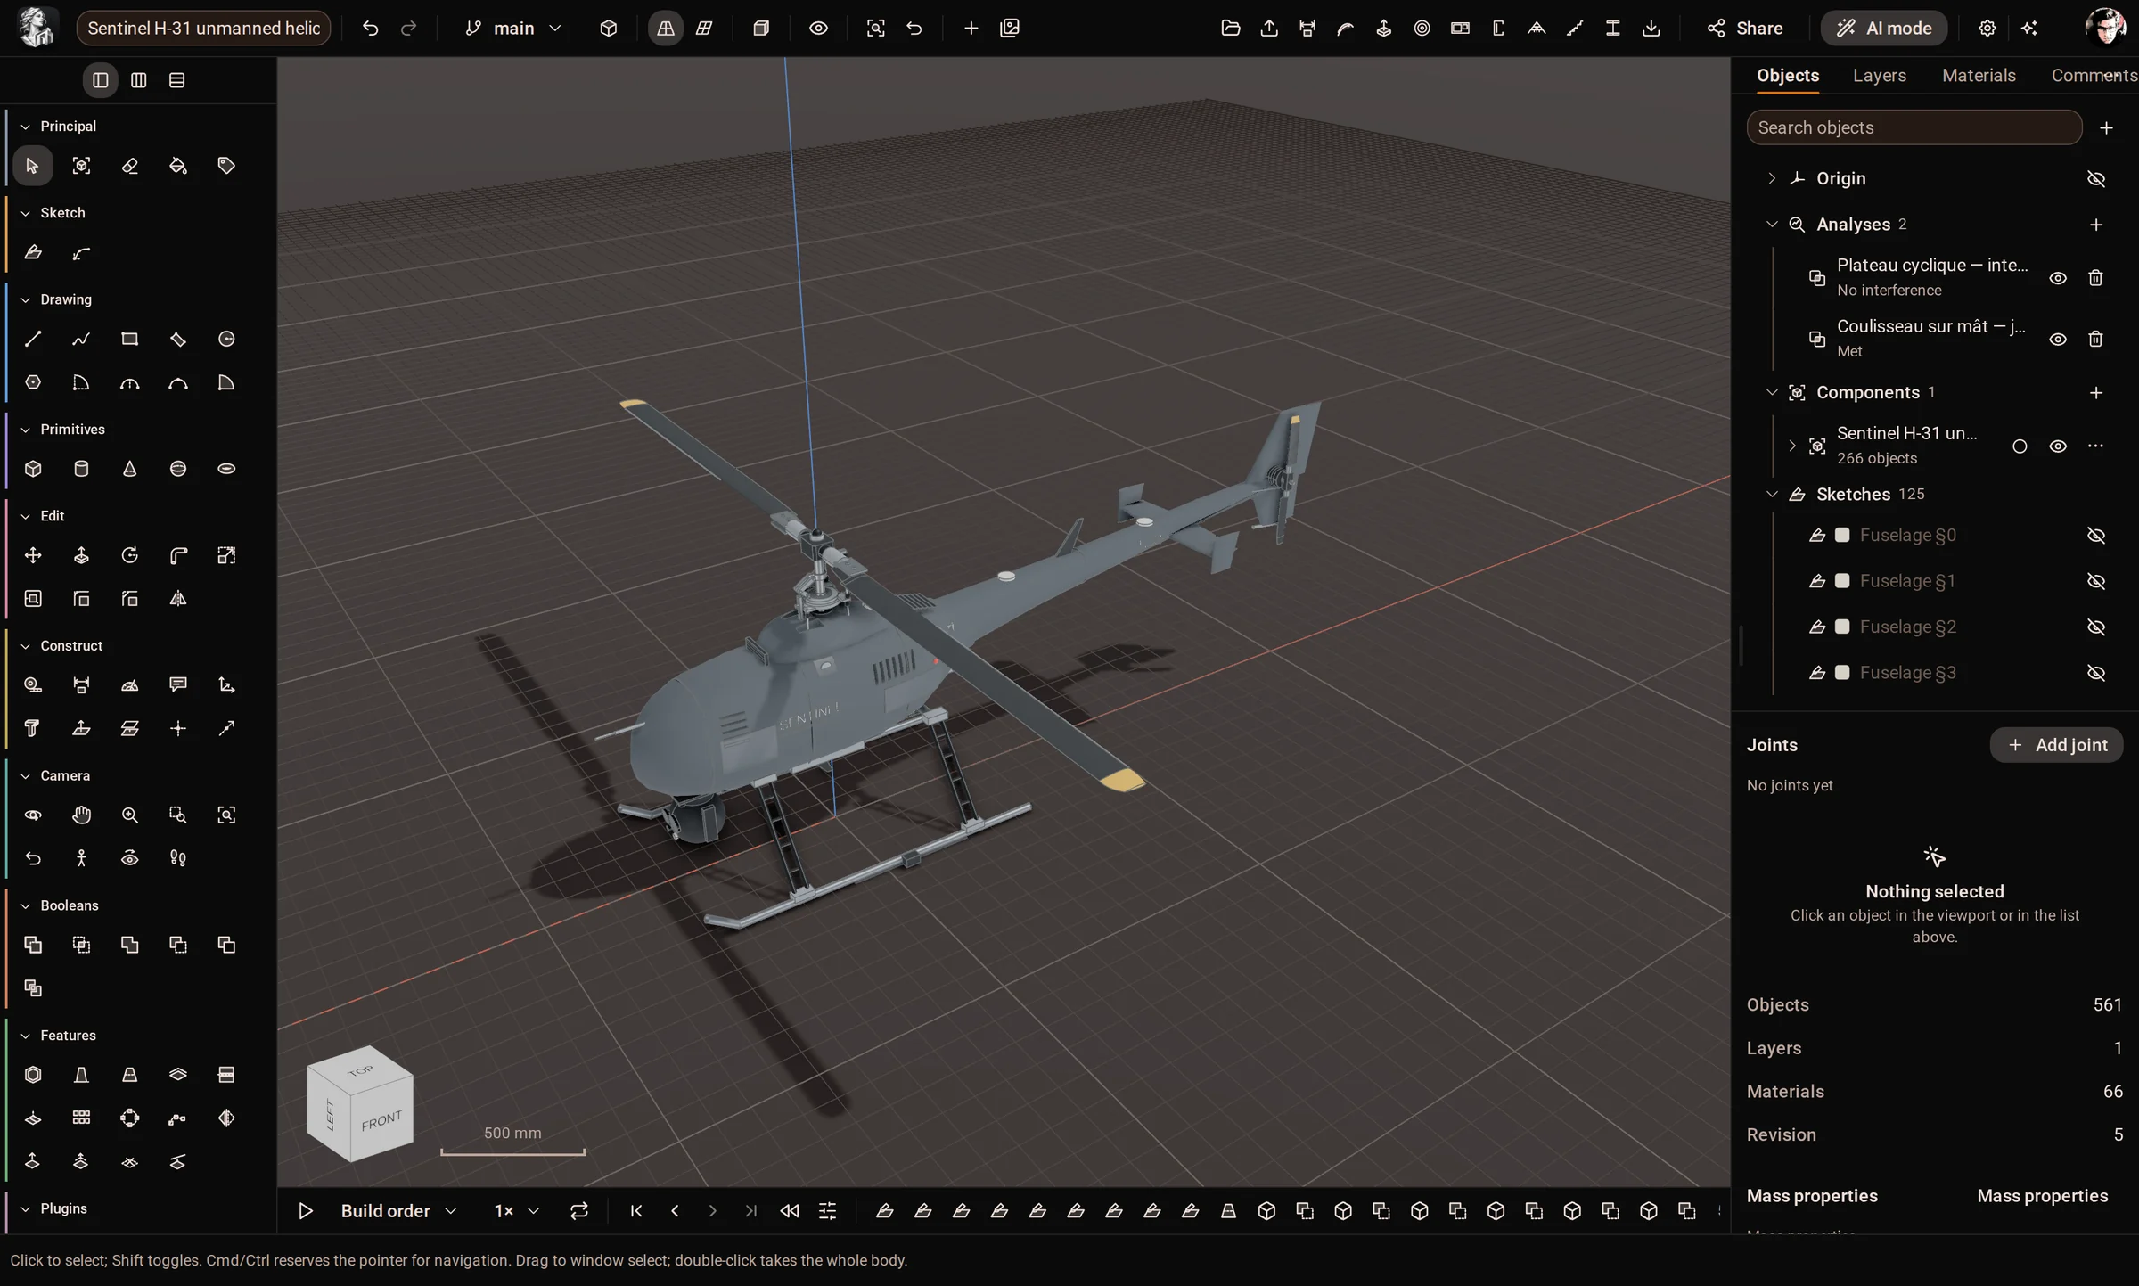Open the folder icon in top toolbar

pyautogui.click(x=1231, y=29)
